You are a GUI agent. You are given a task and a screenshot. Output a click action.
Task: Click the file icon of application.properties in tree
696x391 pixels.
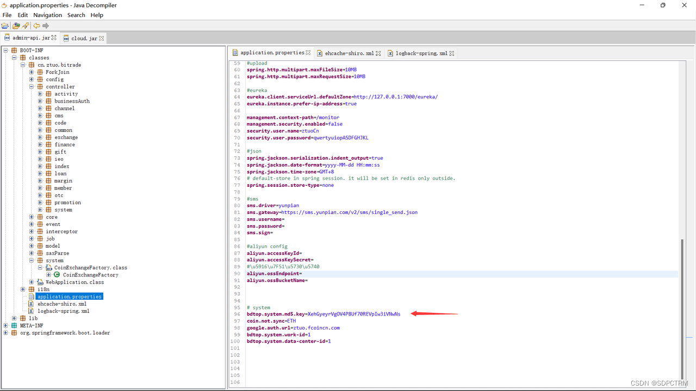(x=32, y=297)
